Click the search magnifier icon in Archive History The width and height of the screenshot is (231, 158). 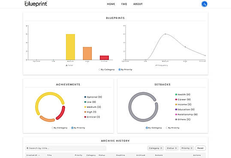[27, 148]
